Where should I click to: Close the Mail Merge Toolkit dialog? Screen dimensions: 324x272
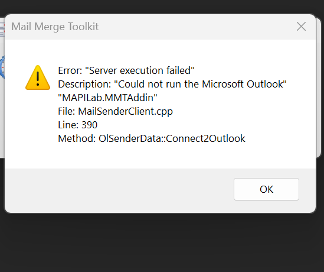tap(301, 27)
